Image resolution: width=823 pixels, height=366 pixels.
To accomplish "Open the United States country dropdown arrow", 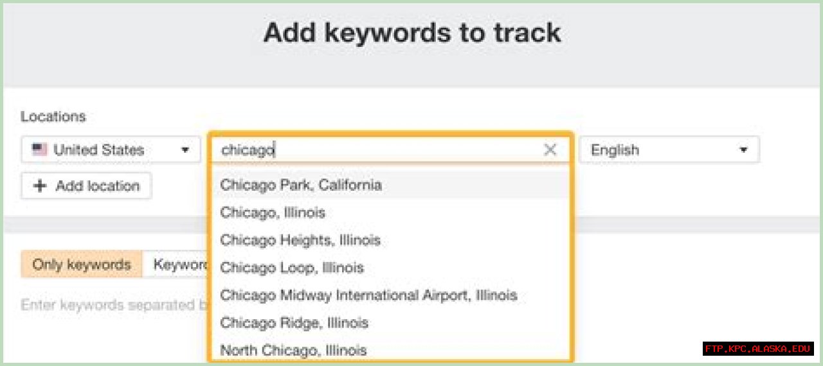I will click(x=185, y=150).
